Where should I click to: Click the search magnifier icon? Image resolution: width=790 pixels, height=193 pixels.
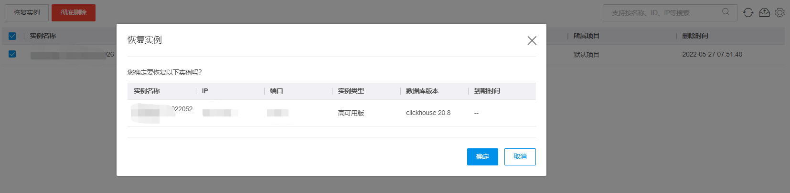coord(726,12)
